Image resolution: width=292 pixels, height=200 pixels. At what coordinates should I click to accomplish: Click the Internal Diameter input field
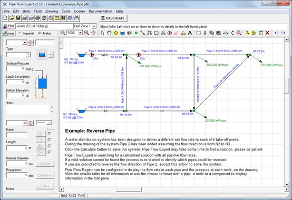pyautogui.click(x=17, y=163)
